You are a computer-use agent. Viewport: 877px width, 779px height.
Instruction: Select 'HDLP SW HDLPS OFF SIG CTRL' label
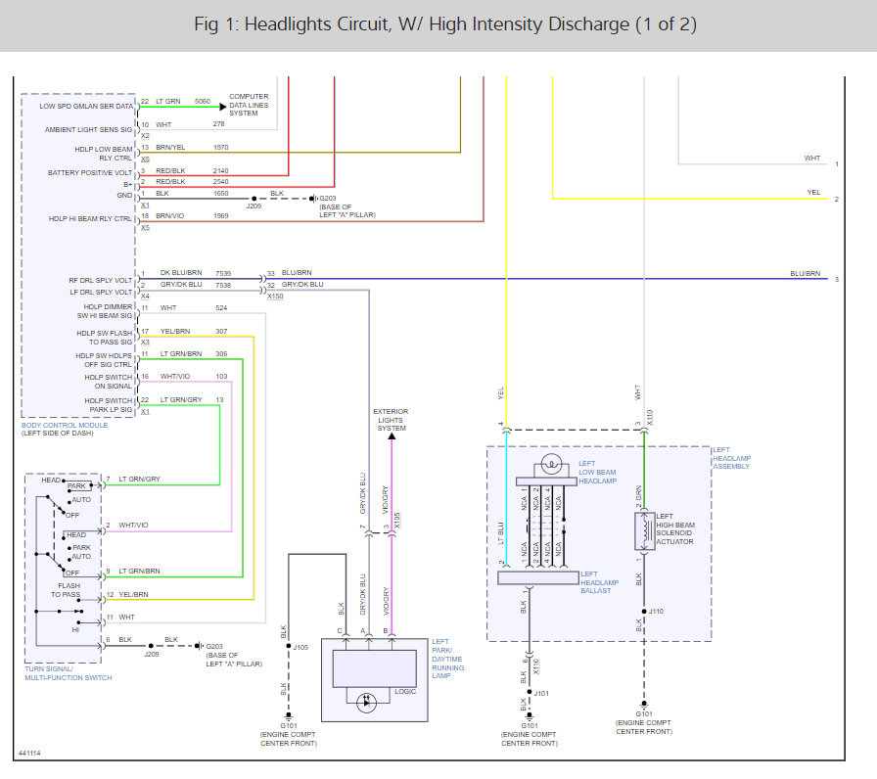[104, 360]
